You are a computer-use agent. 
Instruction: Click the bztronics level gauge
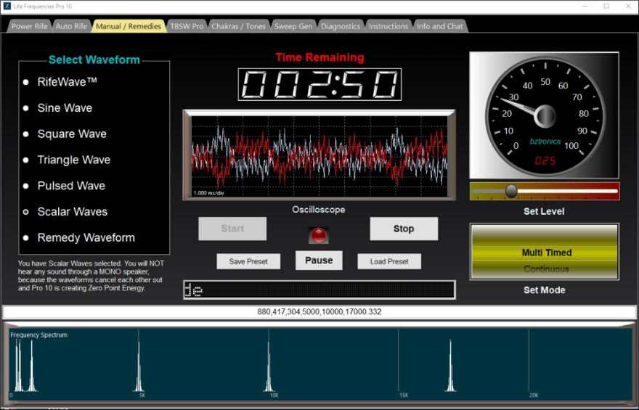[544, 115]
